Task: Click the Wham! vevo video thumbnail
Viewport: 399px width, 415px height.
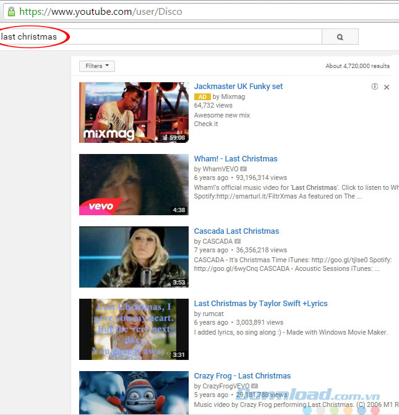Action: pos(134,184)
